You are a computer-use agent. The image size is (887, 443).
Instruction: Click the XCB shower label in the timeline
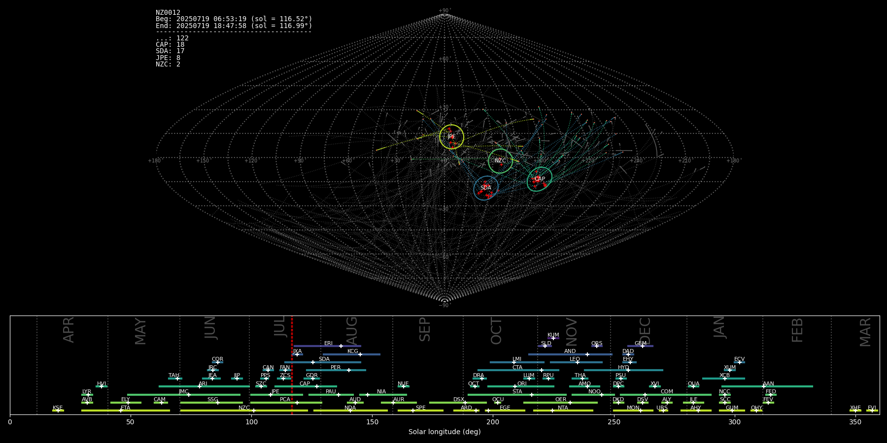pyautogui.click(x=724, y=376)
